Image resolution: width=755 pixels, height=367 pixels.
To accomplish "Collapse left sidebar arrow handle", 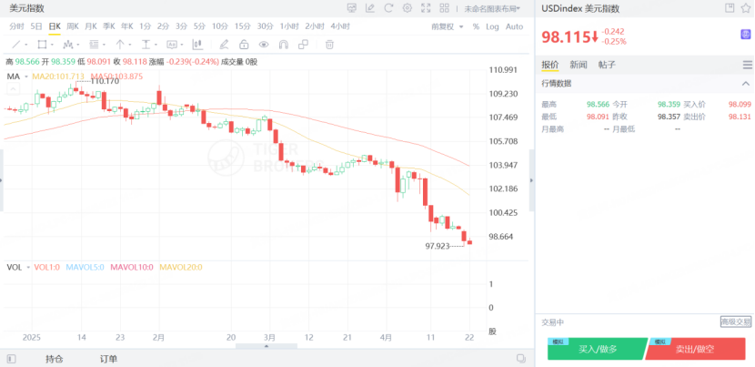I will [2, 180].
